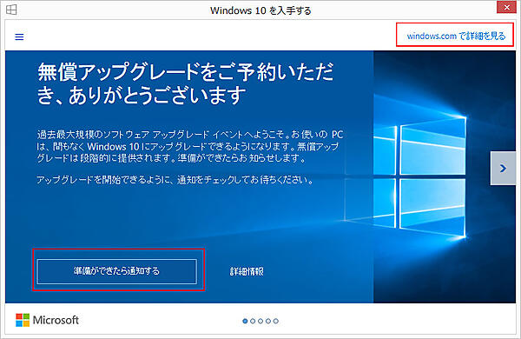Select the fifth page indicator dot
This screenshot has width=521, height=339.
coord(276,321)
